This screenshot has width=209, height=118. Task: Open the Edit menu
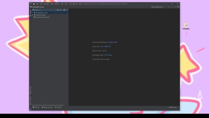38,4
